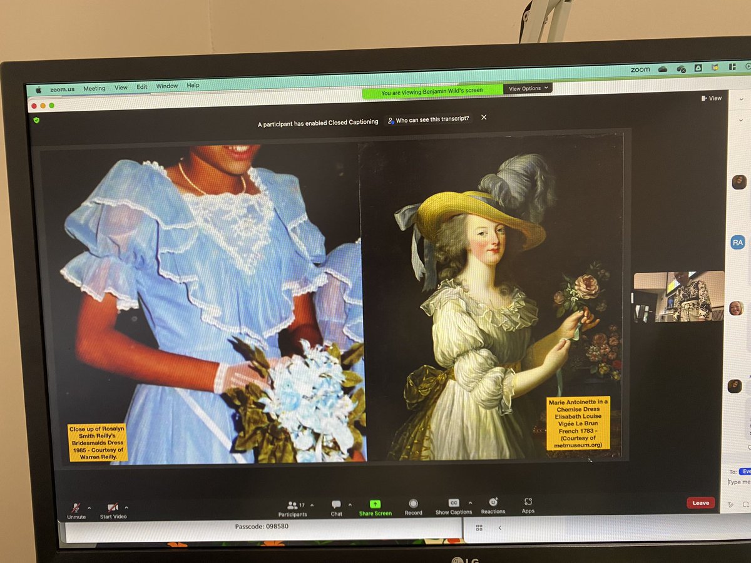This screenshot has height=563, width=751.
Task: Open video options arrow beside Start Video
Action: pyautogui.click(x=126, y=507)
